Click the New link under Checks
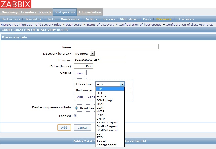Viewport: 216px width, 149px height. (80, 74)
